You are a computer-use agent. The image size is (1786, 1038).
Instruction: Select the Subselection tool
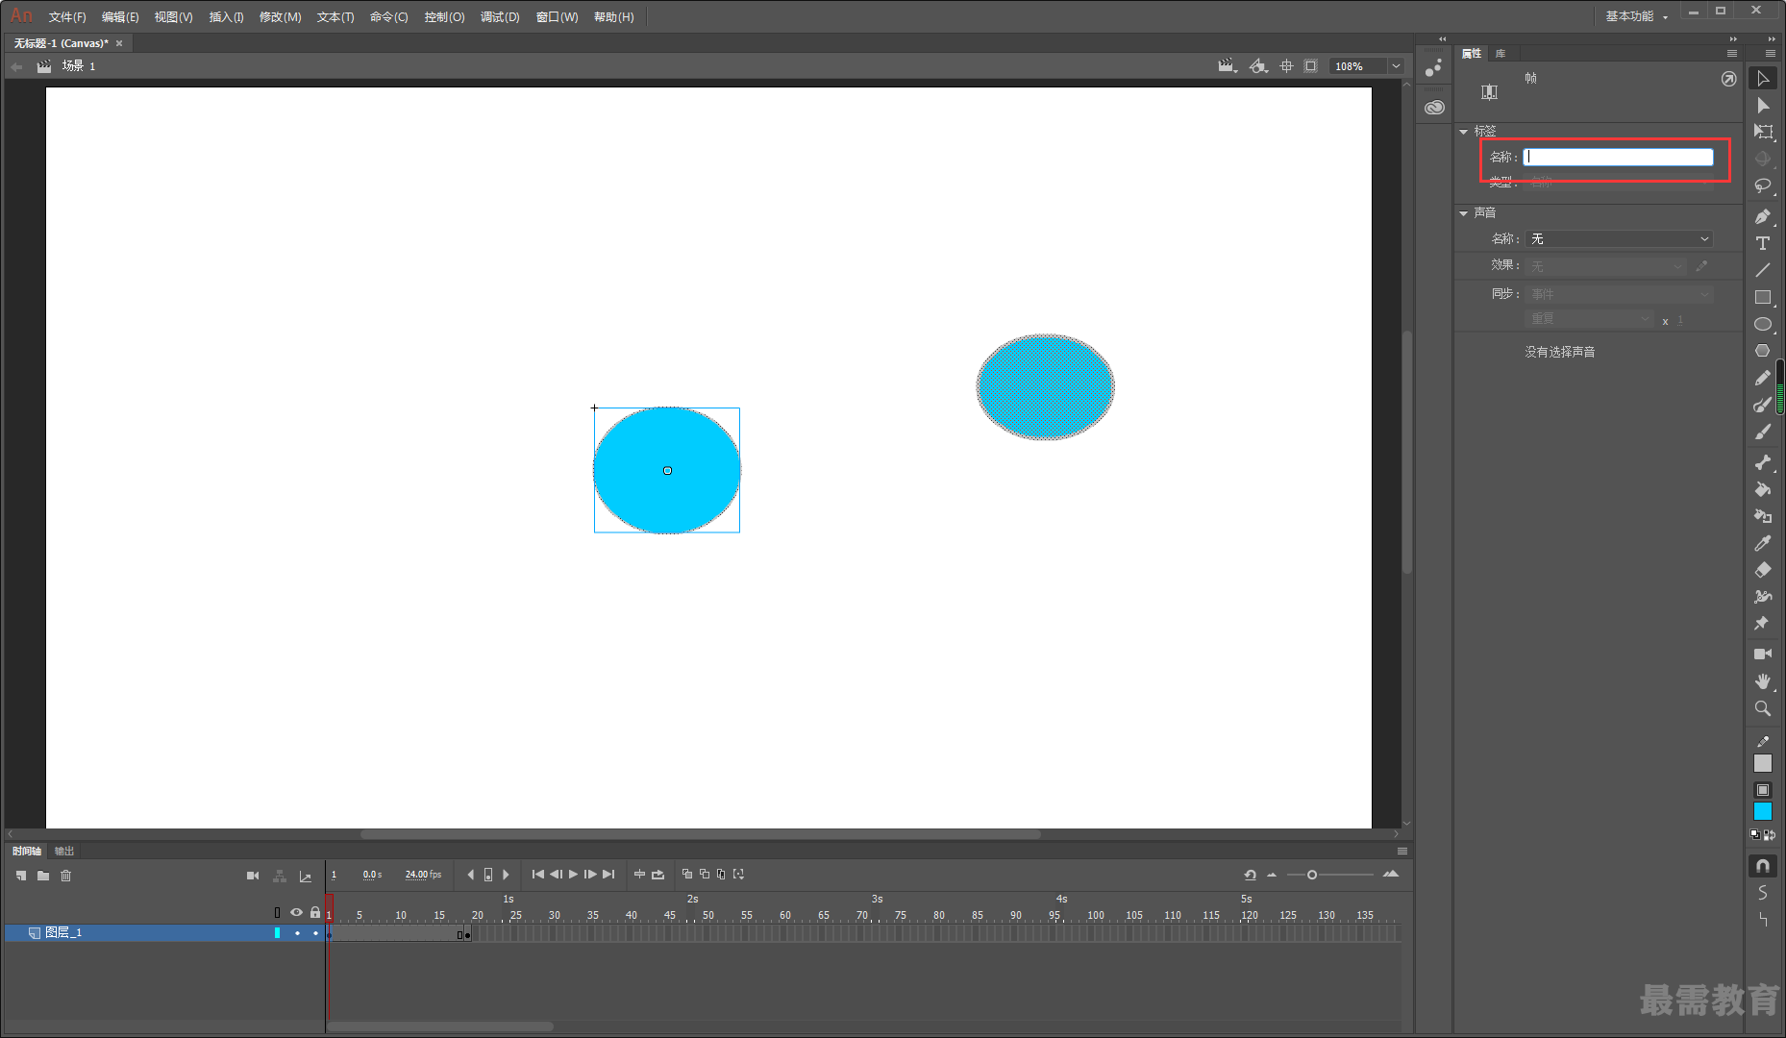point(1762,105)
